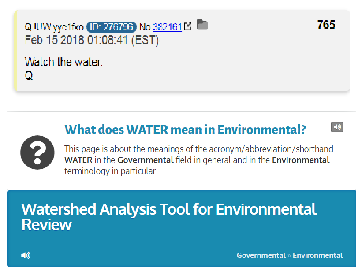Click post number 765 label
362x279 pixels.
click(326, 25)
